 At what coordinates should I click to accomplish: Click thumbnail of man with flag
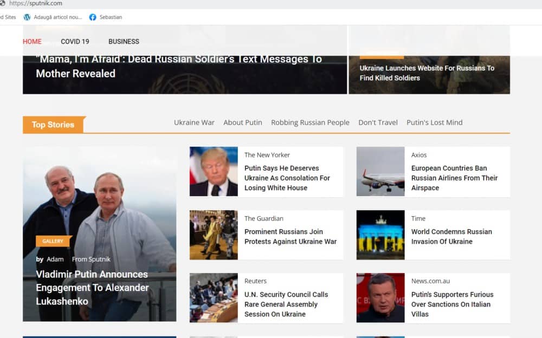[214, 171]
